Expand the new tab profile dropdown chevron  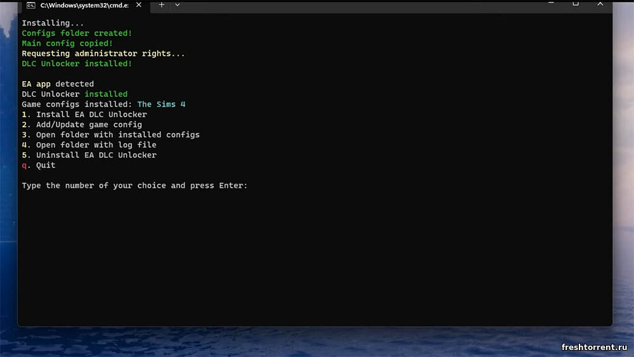pyautogui.click(x=178, y=5)
